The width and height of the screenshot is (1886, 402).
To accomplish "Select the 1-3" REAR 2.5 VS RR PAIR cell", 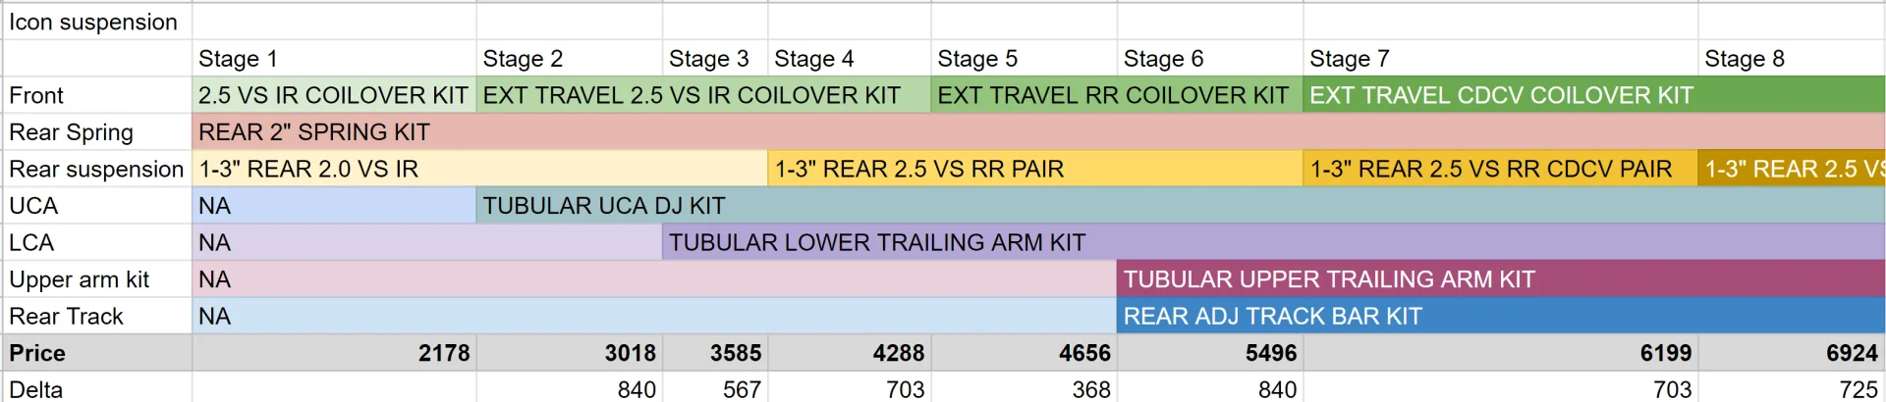I will tap(1034, 169).
